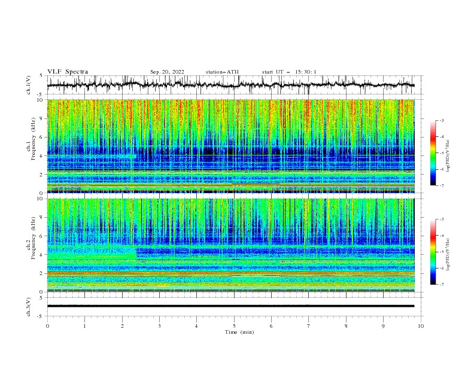This screenshot has width=474, height=366.
Task: Click the "Time (min)" axis label
Action: (239, 332)
